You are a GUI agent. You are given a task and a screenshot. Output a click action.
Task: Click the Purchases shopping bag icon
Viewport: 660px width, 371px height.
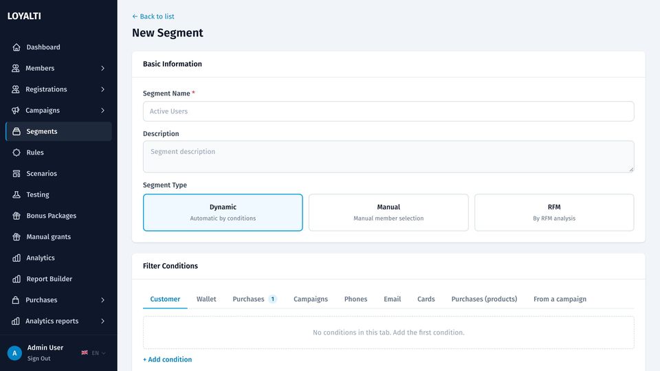click(x=16, y=300)
